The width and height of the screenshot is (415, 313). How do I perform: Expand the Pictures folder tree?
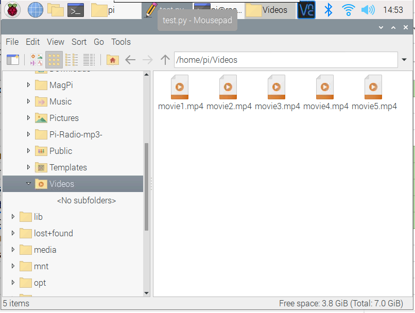[29, 118]
